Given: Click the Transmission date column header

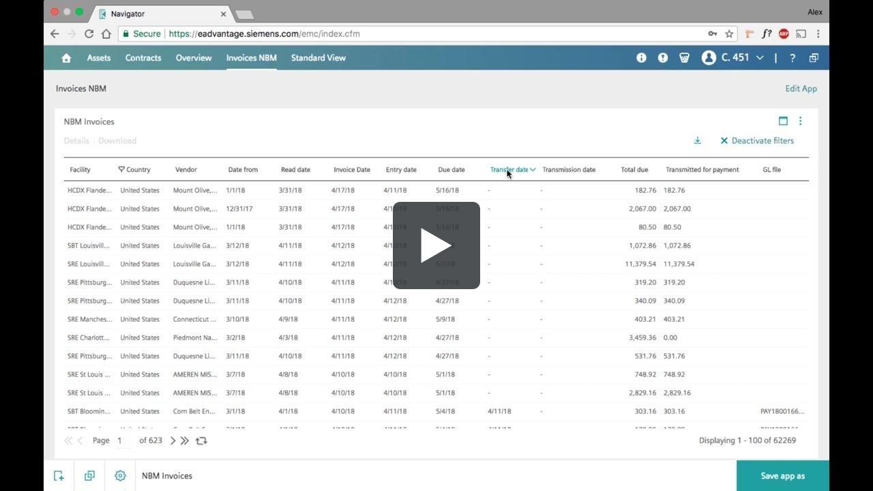Looking at the screenshot, I should 569,170.
